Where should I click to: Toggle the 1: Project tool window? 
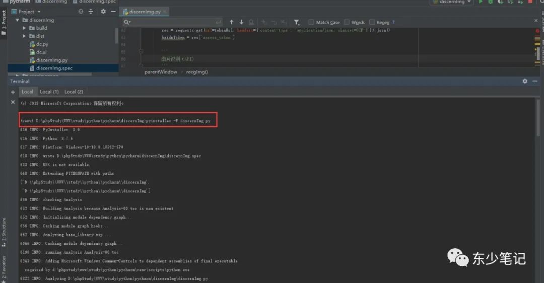(4, 22)
